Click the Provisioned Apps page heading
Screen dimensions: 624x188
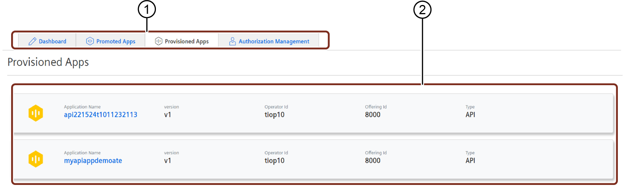click(x=48, y=62)
